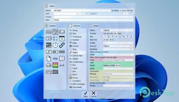179x102 pixels.
Task: Click the Tabs Detail input field
Action: coord(93,20)
